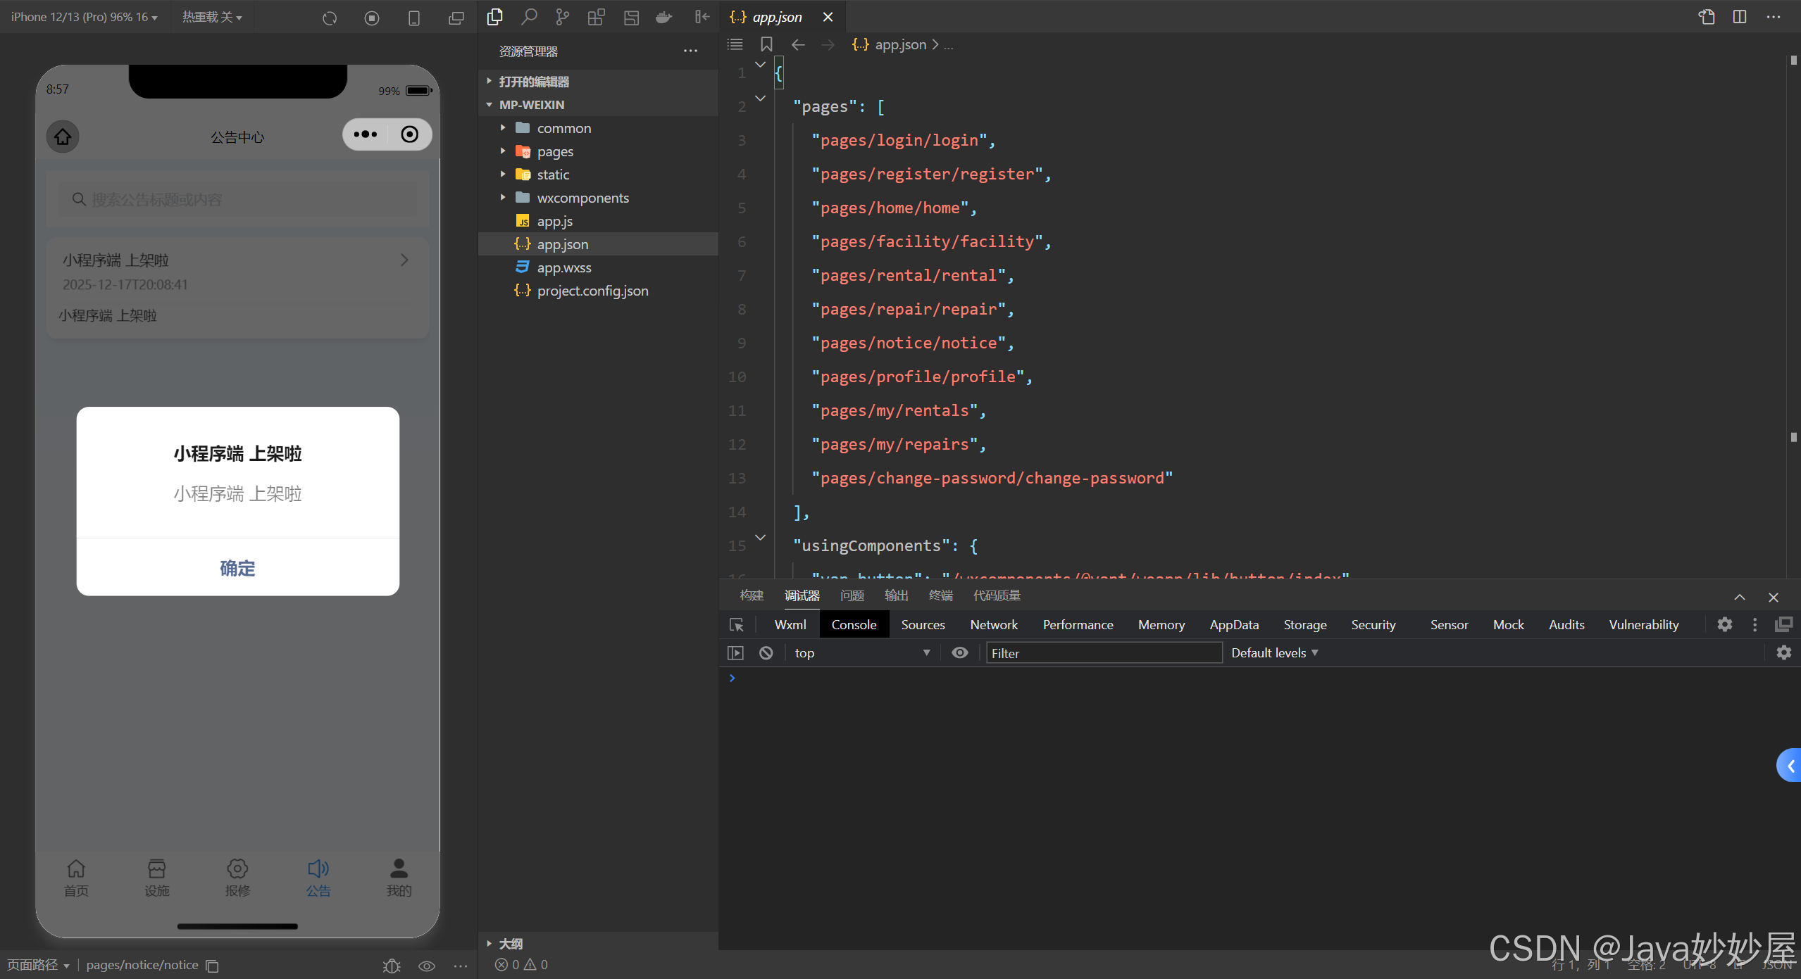Open project.config.json in the file tree
Image resolution: width=1801 pixels, height=979 pixels.
click(x=592, y=291)
